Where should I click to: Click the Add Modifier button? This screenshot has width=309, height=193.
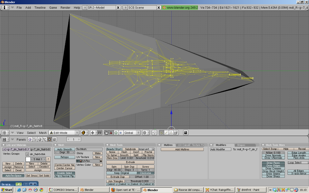(x=220, y=149)
